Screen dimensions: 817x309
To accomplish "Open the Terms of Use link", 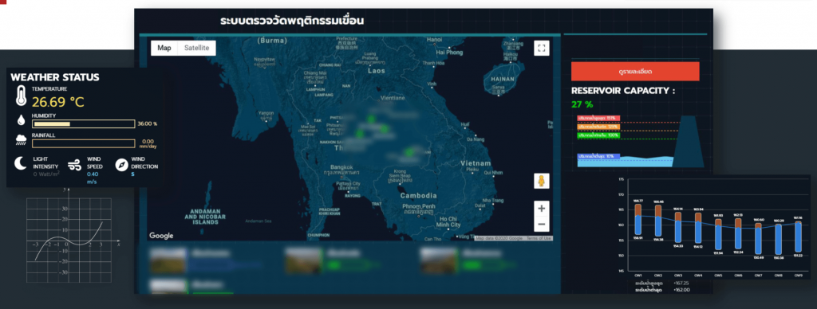I will (x=539, y=238).
